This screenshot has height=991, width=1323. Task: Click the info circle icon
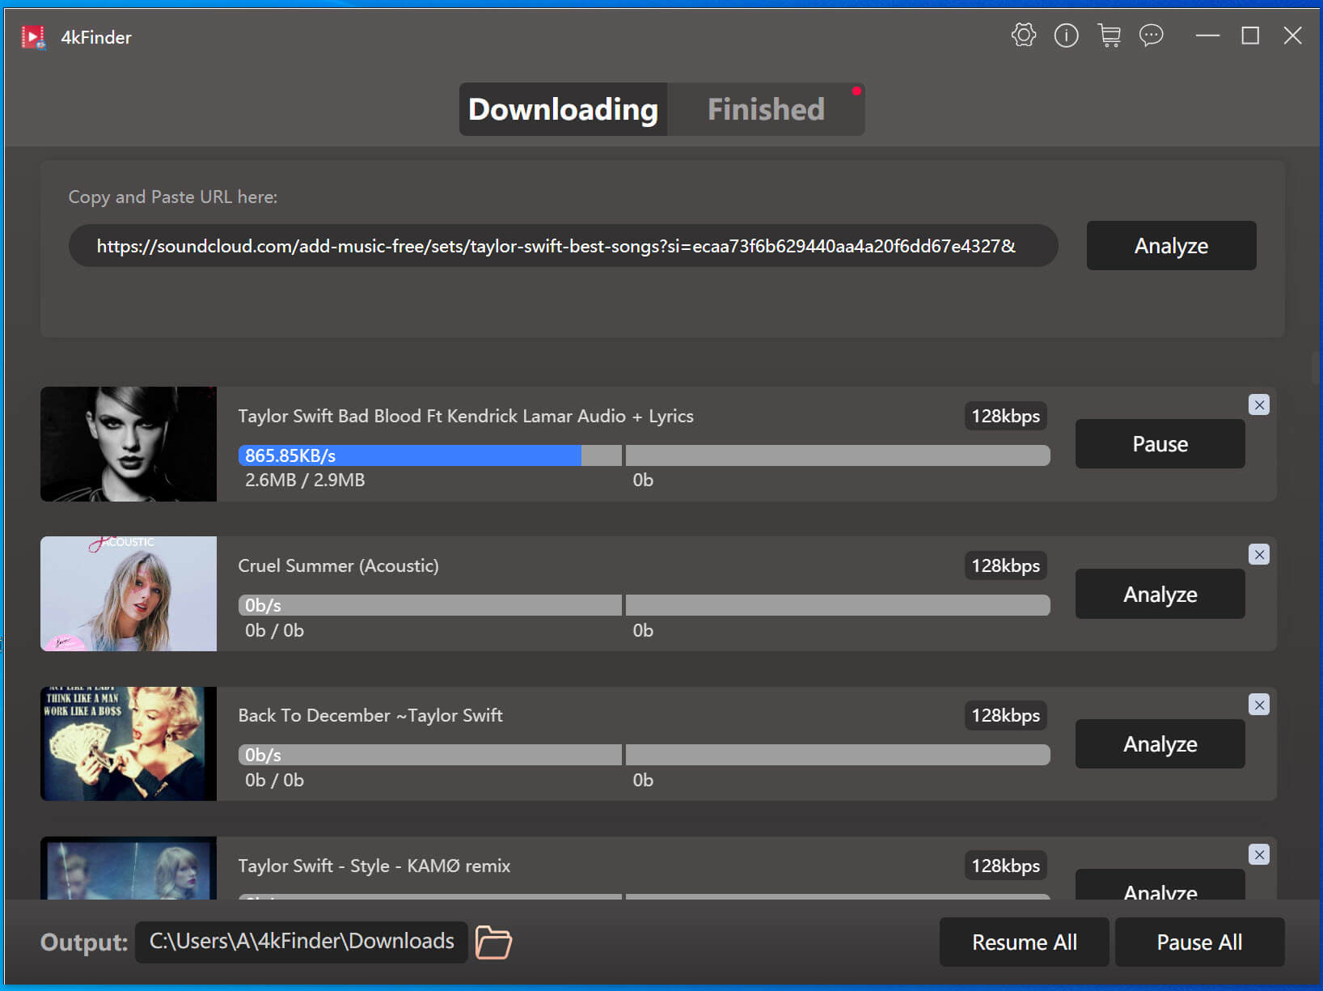point(1066,36)
